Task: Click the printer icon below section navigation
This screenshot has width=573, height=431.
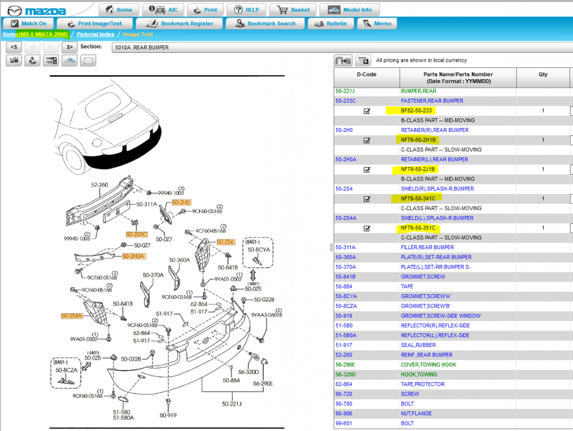Action: 33,60
